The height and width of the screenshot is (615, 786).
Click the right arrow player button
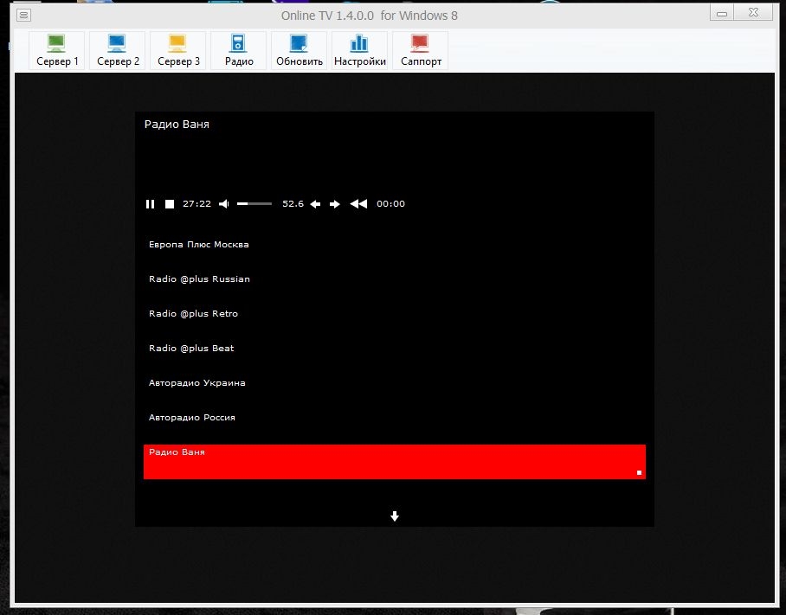click(335, 204)
